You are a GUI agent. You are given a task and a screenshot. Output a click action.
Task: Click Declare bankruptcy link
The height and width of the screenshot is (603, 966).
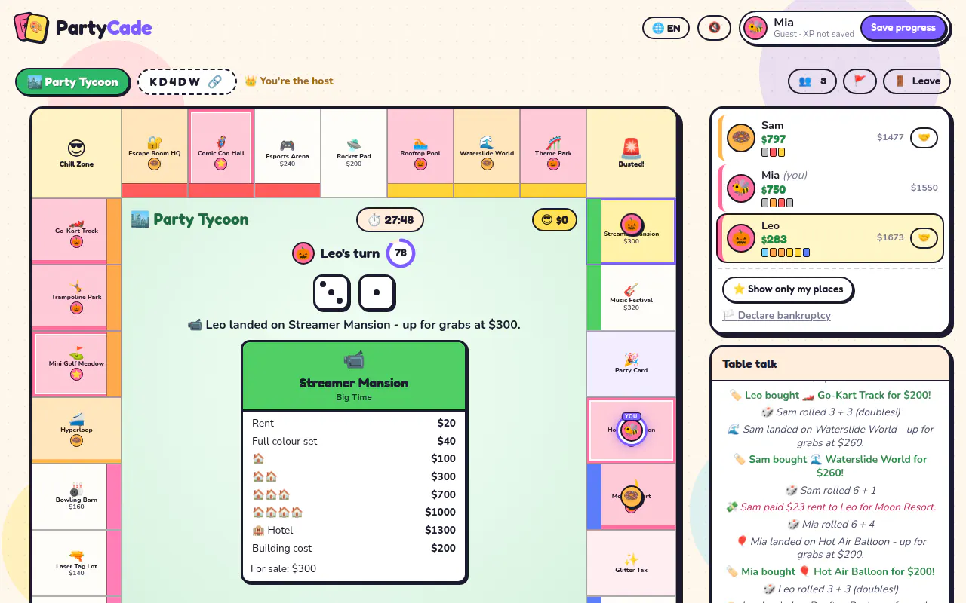(x=777, y=315)
